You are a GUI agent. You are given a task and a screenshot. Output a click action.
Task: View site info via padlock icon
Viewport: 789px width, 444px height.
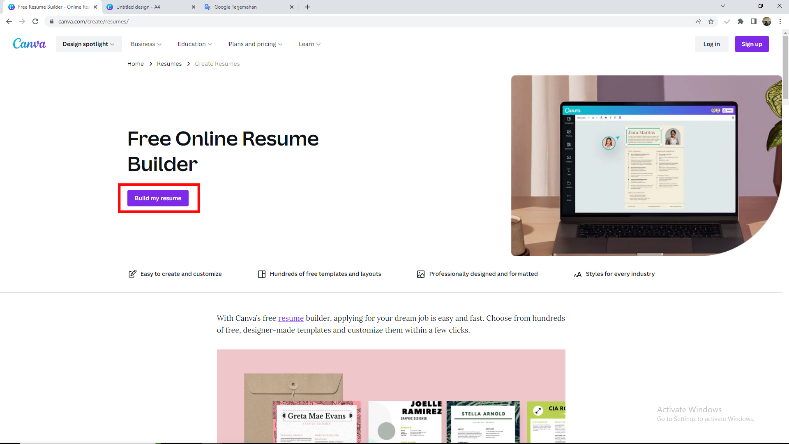[52, 21]
